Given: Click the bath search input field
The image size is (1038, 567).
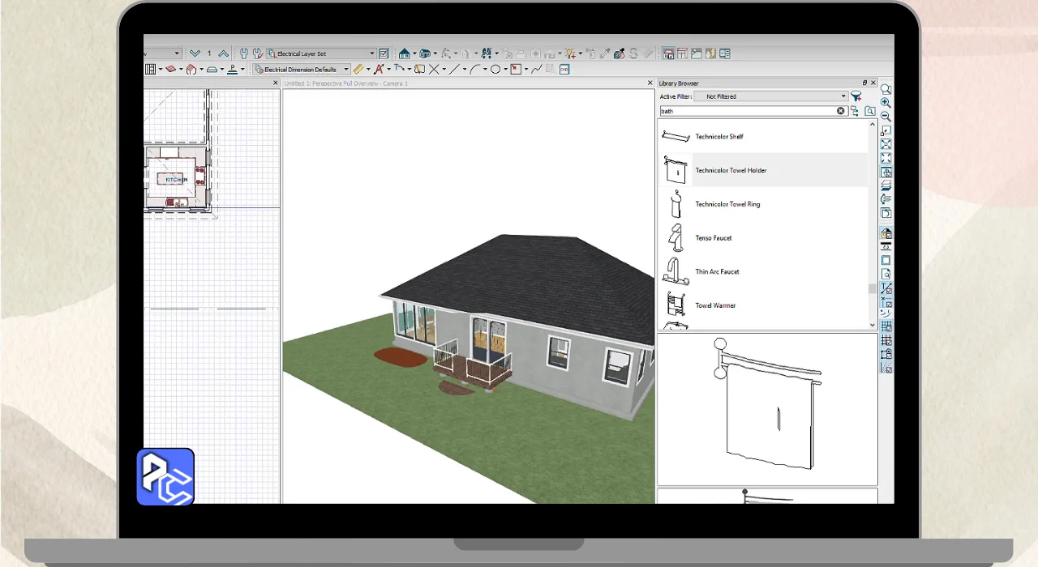Looking at the screenshot, I should click(746, 111).
